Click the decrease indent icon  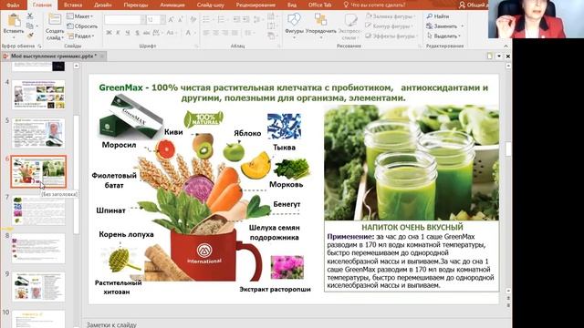[x=236, y=19]
